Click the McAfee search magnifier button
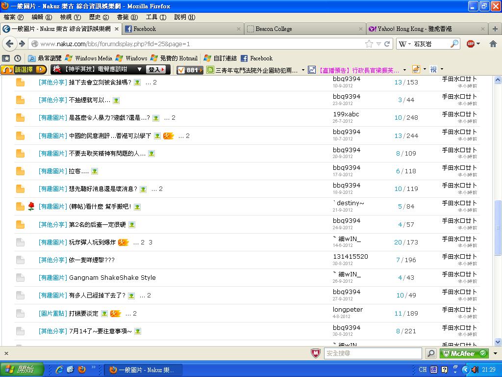This screenshot has width=502, height=377. (431, 353)
